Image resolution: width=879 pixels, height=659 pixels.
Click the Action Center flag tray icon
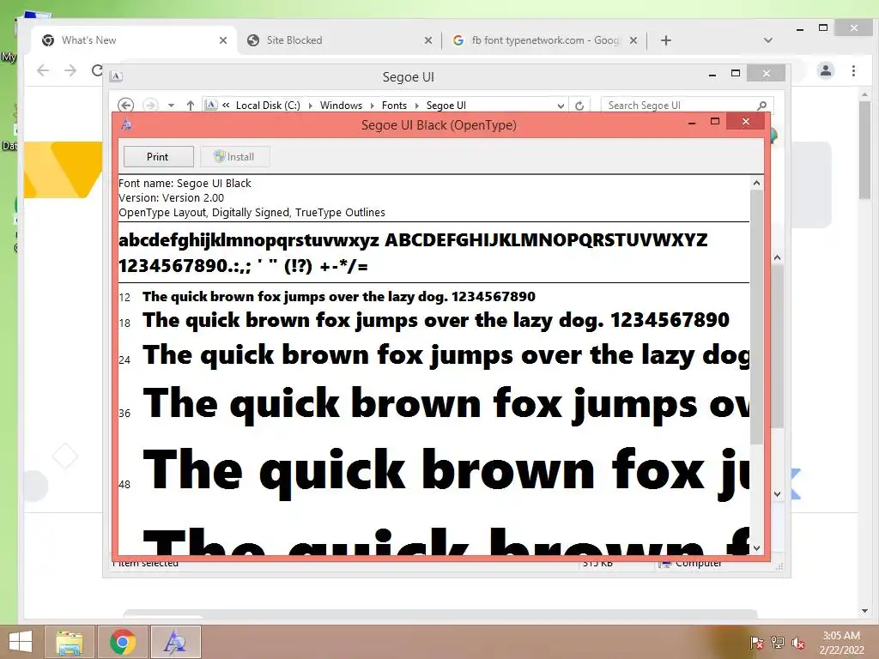[x=757, y=643]
